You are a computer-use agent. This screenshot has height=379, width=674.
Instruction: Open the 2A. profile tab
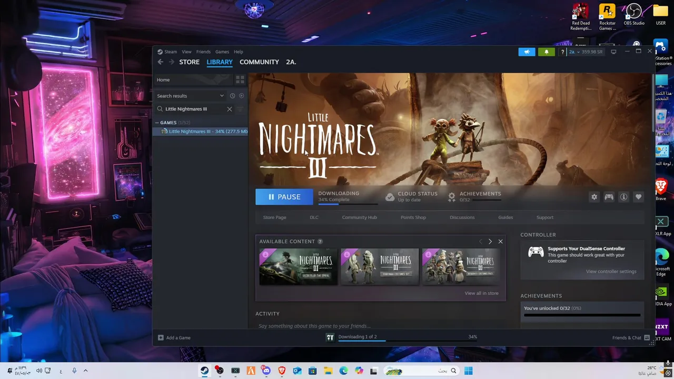point(291,62)
